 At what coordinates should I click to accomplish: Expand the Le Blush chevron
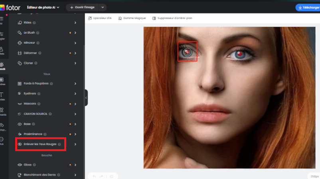tap(75, 33)
